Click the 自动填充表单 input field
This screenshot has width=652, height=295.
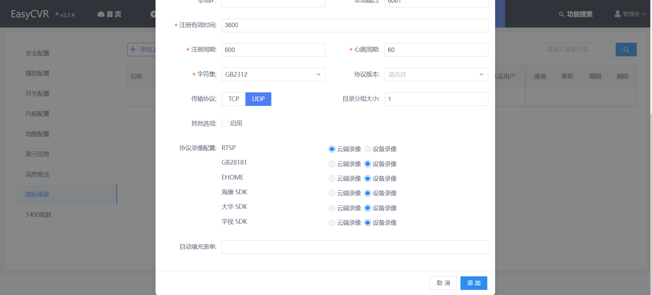pos(355,247)
